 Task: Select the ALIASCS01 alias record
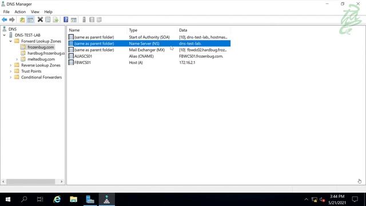pyautogui.click(x=149, y=56)
